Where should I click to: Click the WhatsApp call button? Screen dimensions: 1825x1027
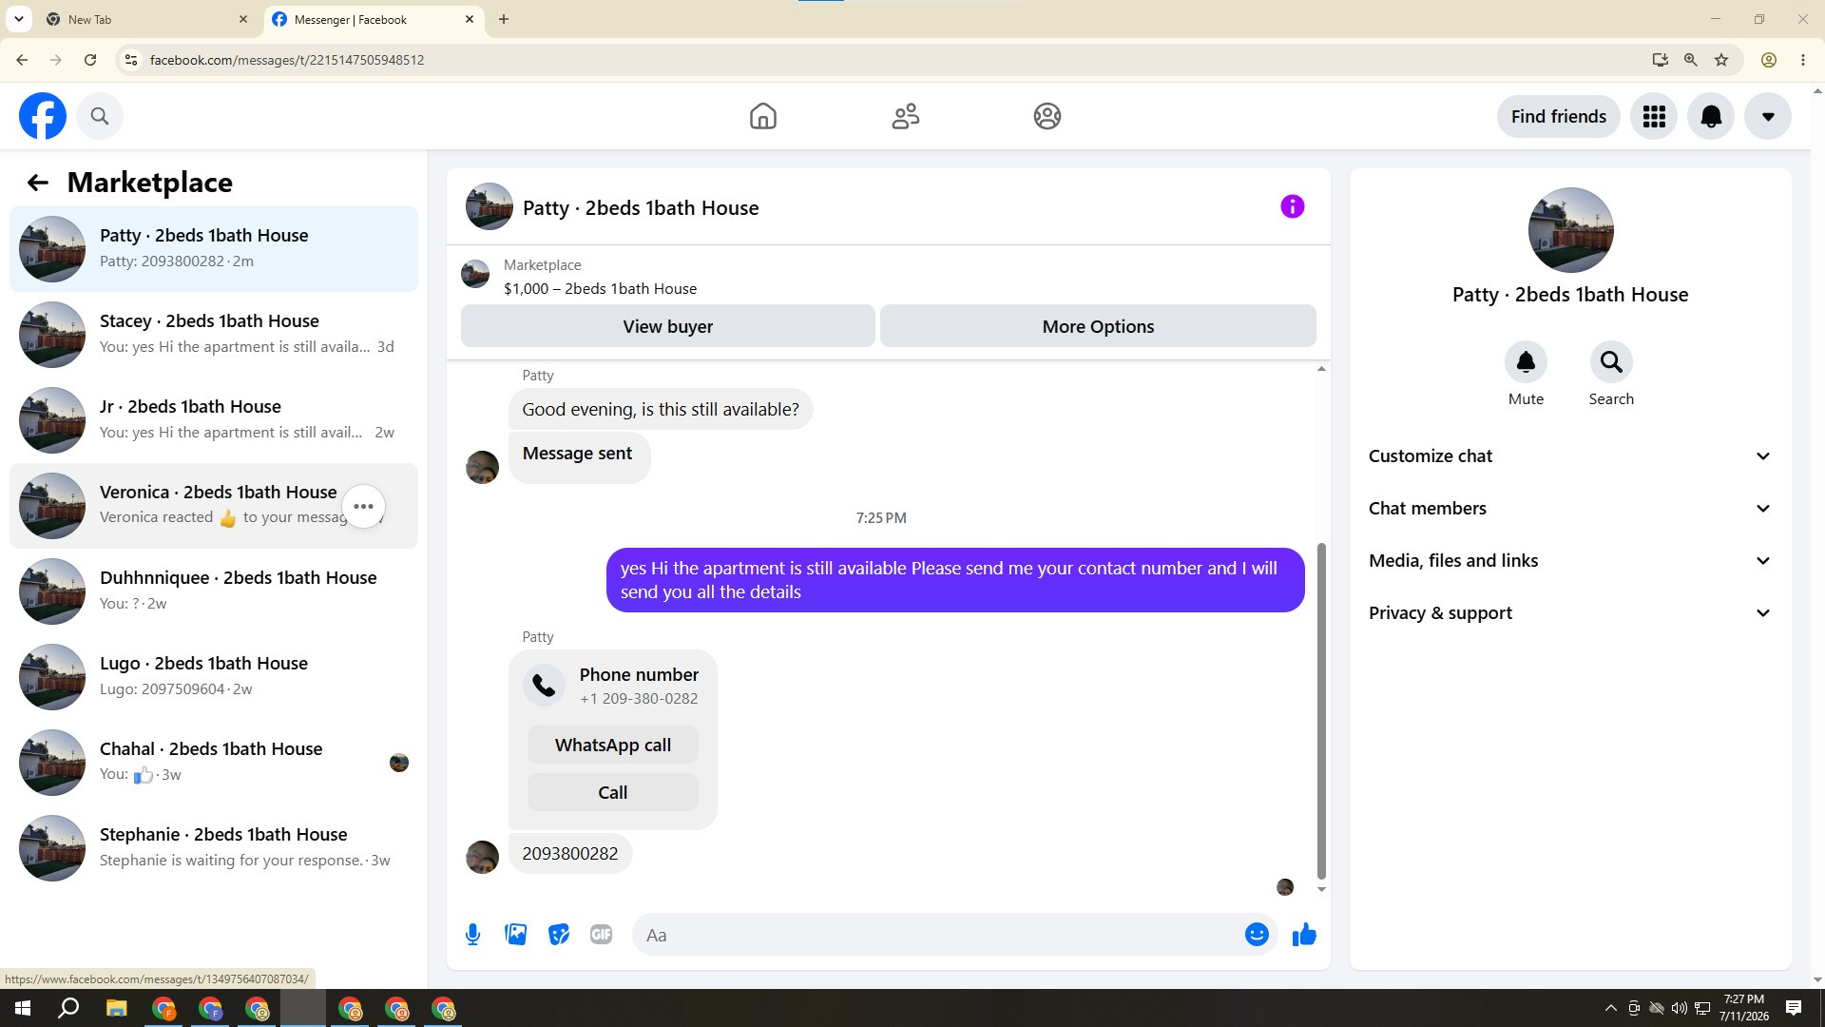[x=612, y=745]
